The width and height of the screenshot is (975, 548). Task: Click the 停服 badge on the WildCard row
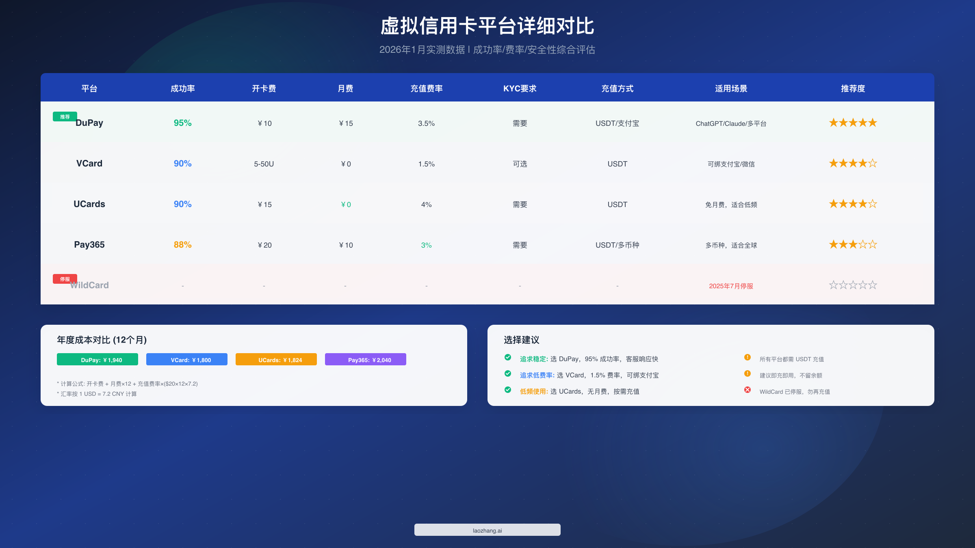click(x=65, y=279)
